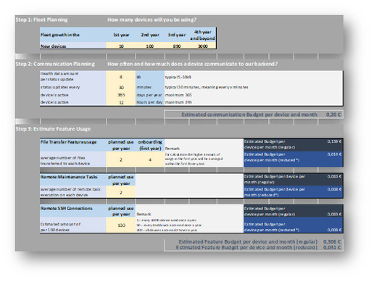Click the '2nd year' column header
The width and height of the screenshot is (374, 282).
[x=150, y=35]
